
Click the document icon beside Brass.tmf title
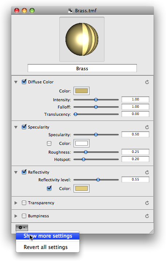click(x=70, y=11)
